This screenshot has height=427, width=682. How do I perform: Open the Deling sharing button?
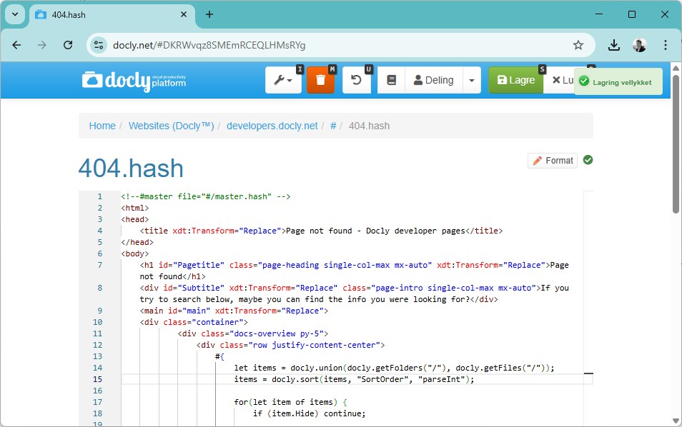point(433,81)
